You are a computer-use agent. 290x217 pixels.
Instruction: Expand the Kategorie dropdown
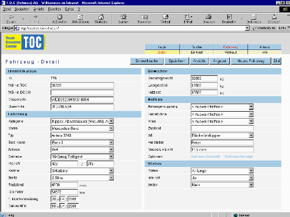[x=111, y=121]
